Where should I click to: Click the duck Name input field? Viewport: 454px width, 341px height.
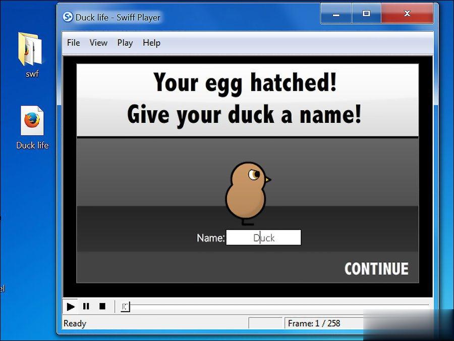[x=263, y=237]
